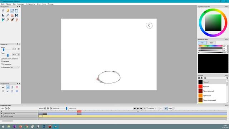Select the Smudge finger tool
The width and height of the screenshot is (229, 129).
pos(17,20)
